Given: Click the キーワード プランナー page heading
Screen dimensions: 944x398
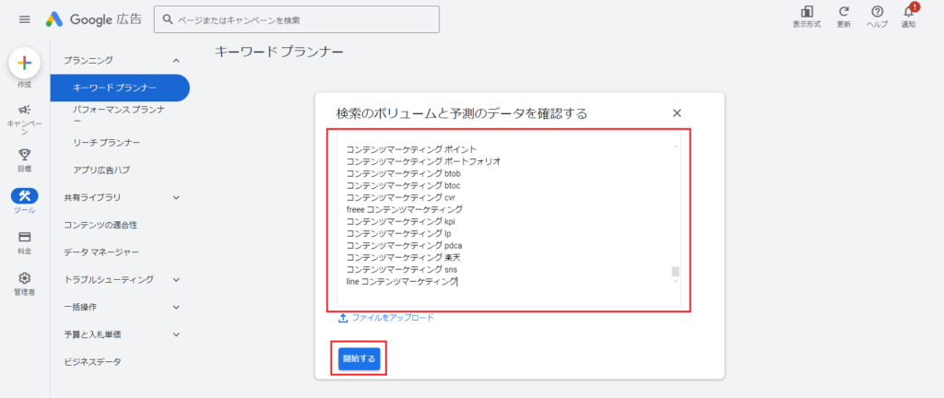Looking at the screenshot, I should 278,53.
